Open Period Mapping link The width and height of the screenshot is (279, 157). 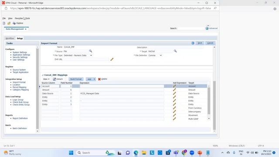19,87
